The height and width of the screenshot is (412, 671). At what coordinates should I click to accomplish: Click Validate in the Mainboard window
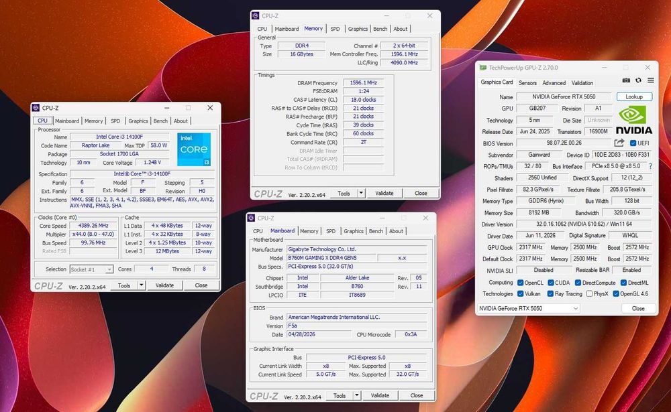point(380,395)
